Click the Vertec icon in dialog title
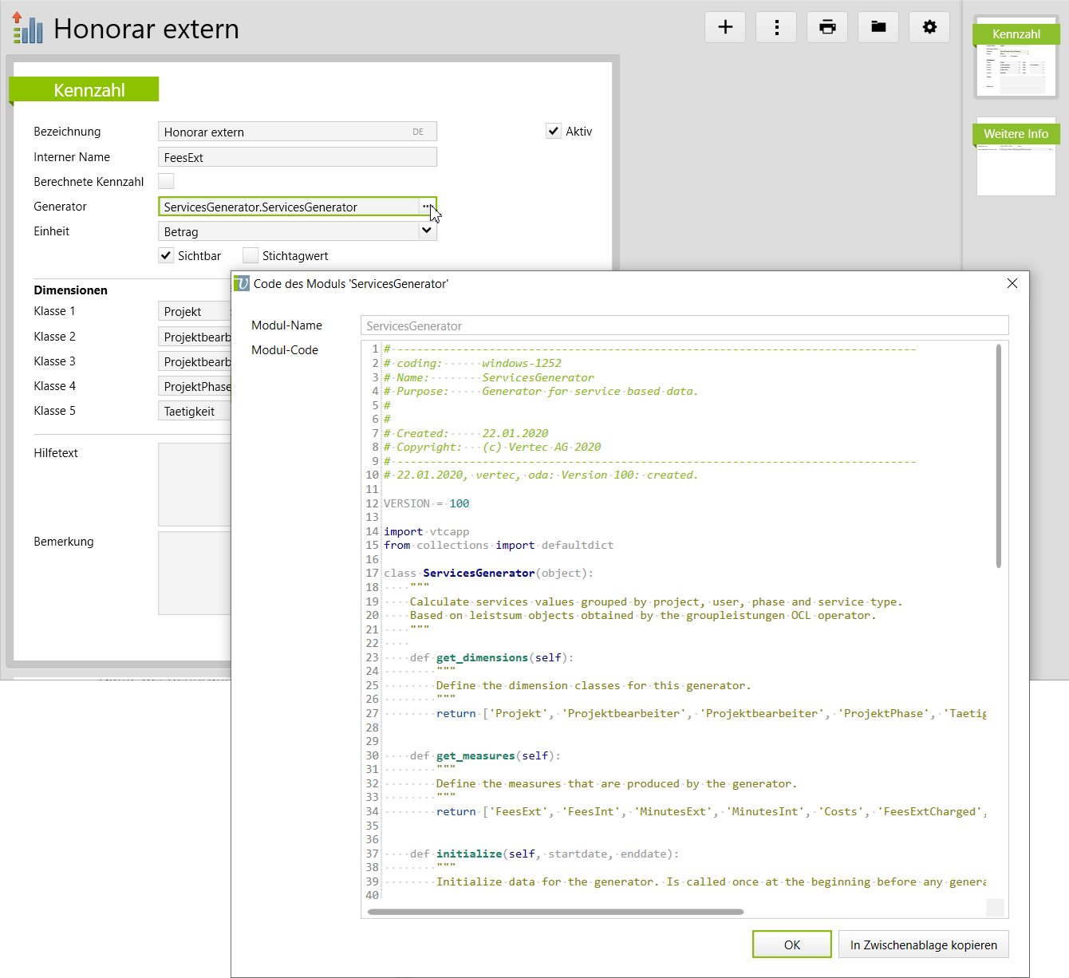 click(242, 284)
